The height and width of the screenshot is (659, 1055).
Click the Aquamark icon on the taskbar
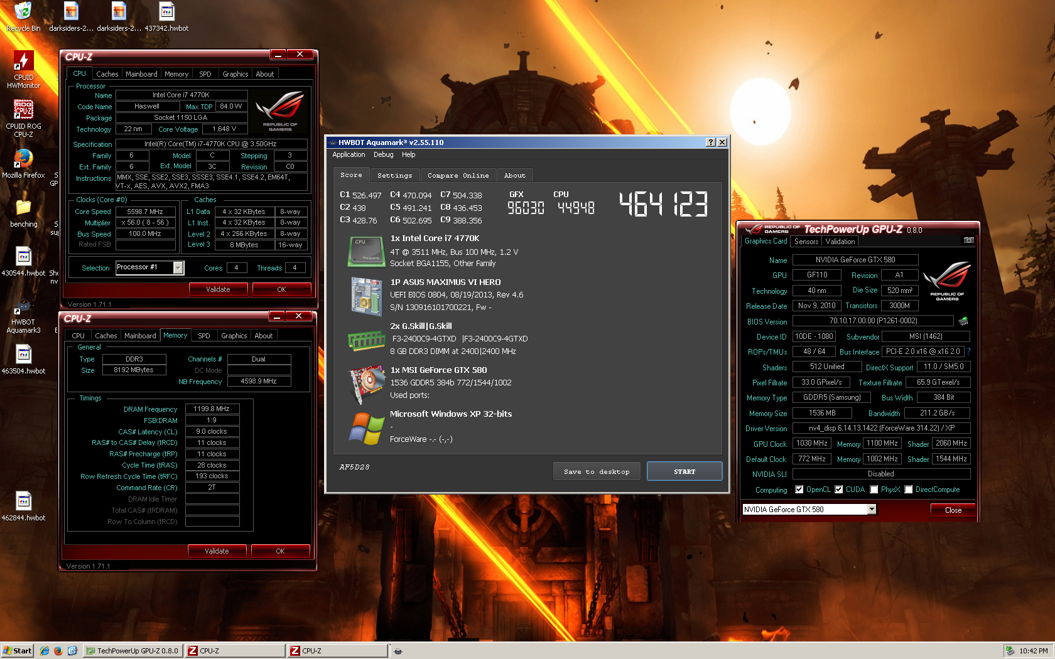pyautogui.click(x=398, y=651)
